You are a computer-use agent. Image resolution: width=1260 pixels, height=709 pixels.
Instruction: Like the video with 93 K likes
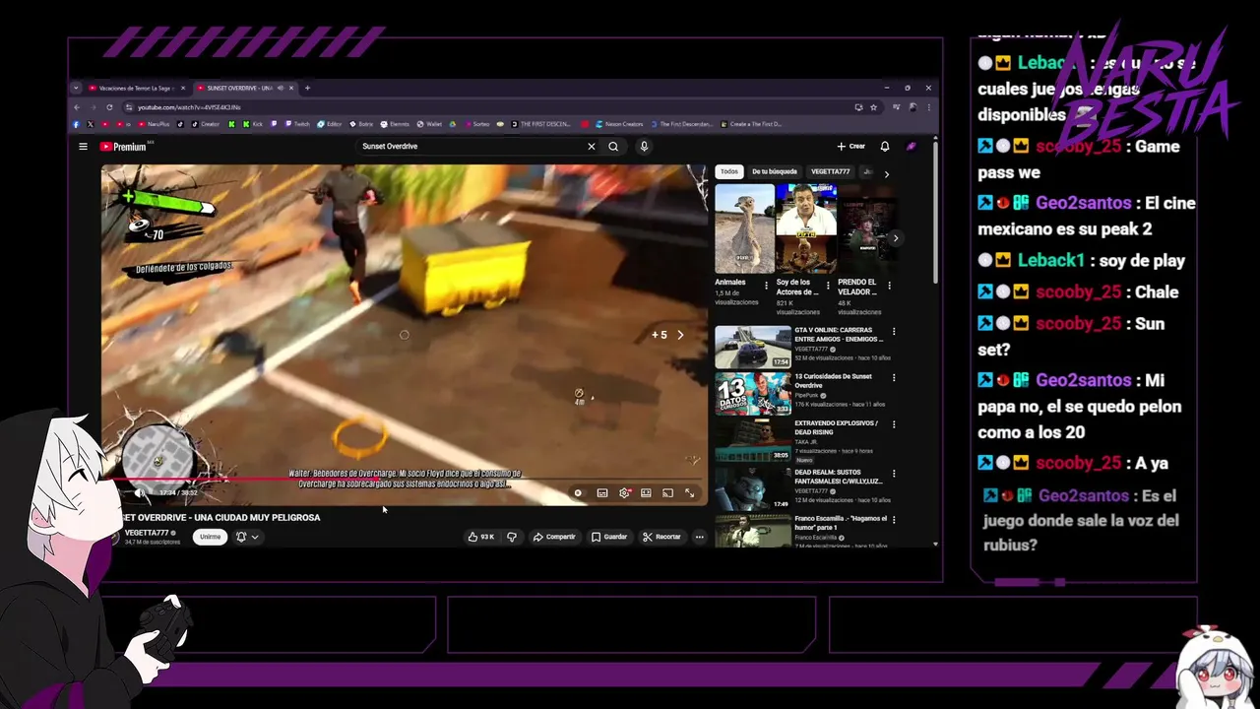pos(481,537)
